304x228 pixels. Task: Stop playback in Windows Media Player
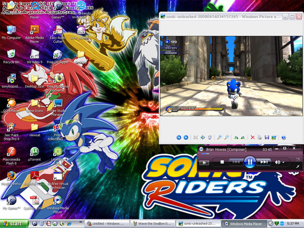pyautogui.click(x=222, y=162)
